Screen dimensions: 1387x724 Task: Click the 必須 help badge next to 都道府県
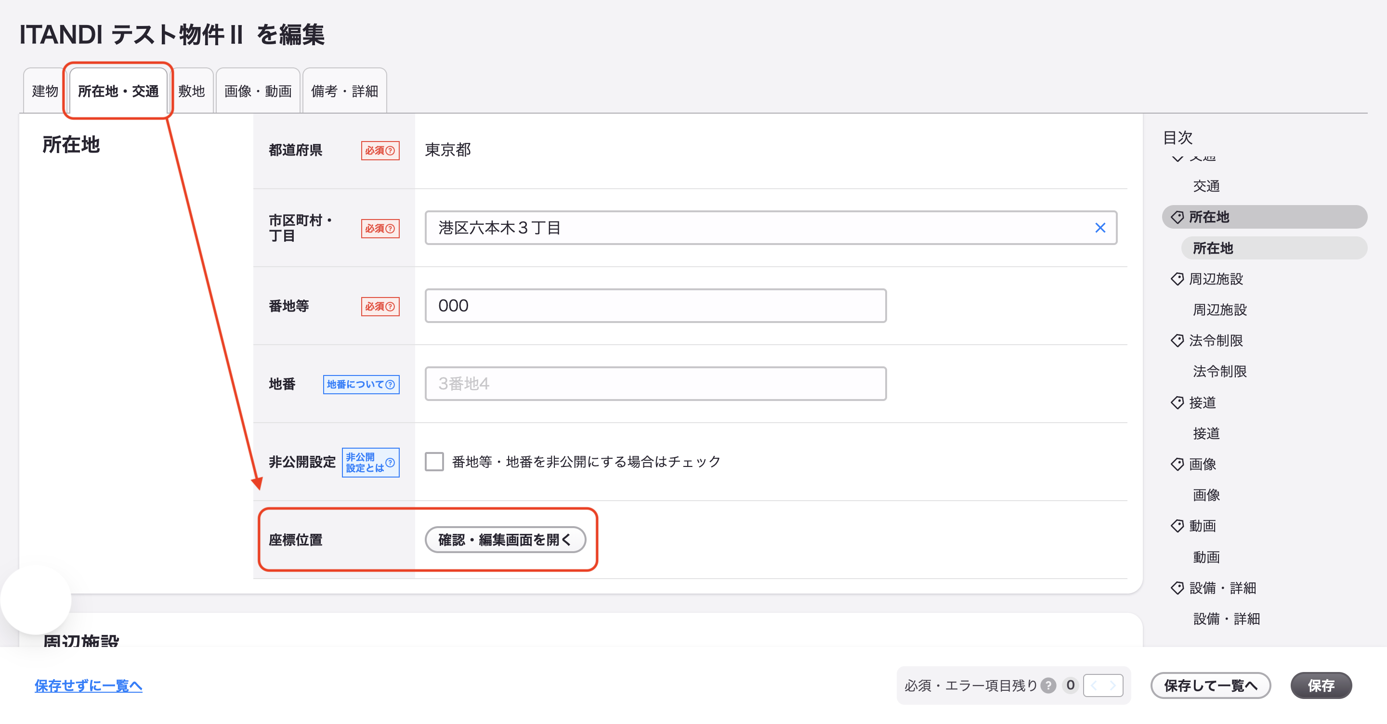[x=380, y=150]
